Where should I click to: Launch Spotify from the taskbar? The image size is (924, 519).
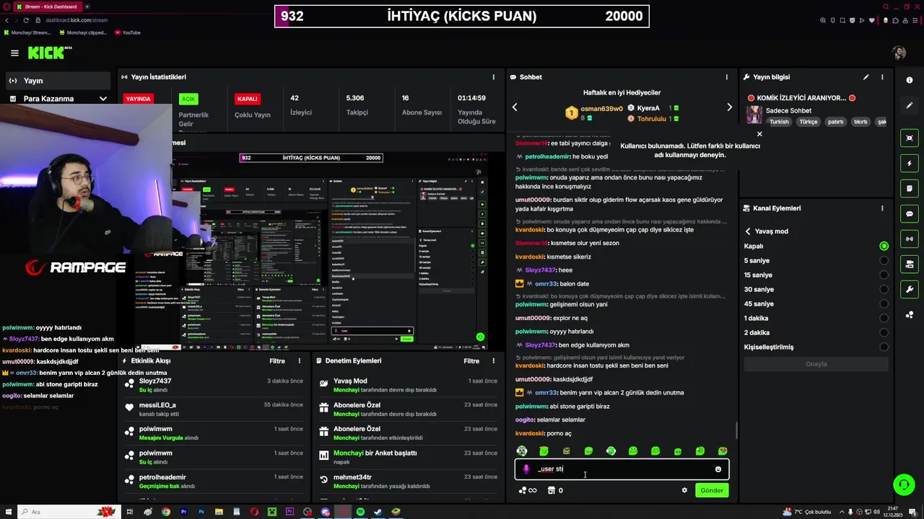click(x=360, y=512)
